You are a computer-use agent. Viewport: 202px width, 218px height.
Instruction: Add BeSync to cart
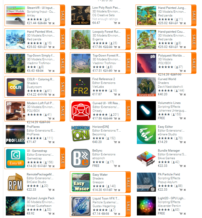pyautogui.click(x=115, y=166)
